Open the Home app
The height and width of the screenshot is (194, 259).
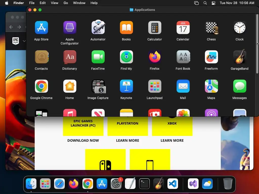click(x=70, y=86)
